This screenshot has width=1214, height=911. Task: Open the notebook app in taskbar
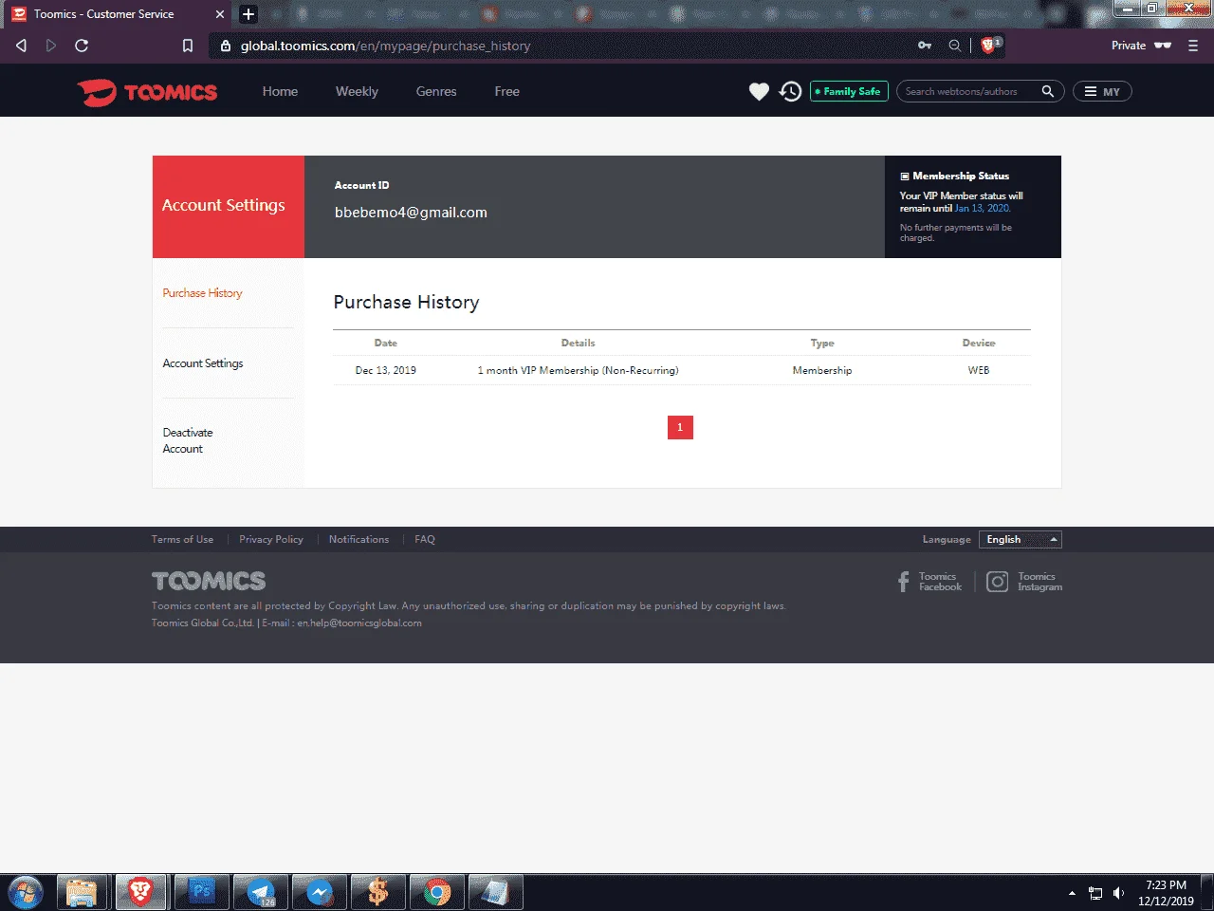(495, 893)
